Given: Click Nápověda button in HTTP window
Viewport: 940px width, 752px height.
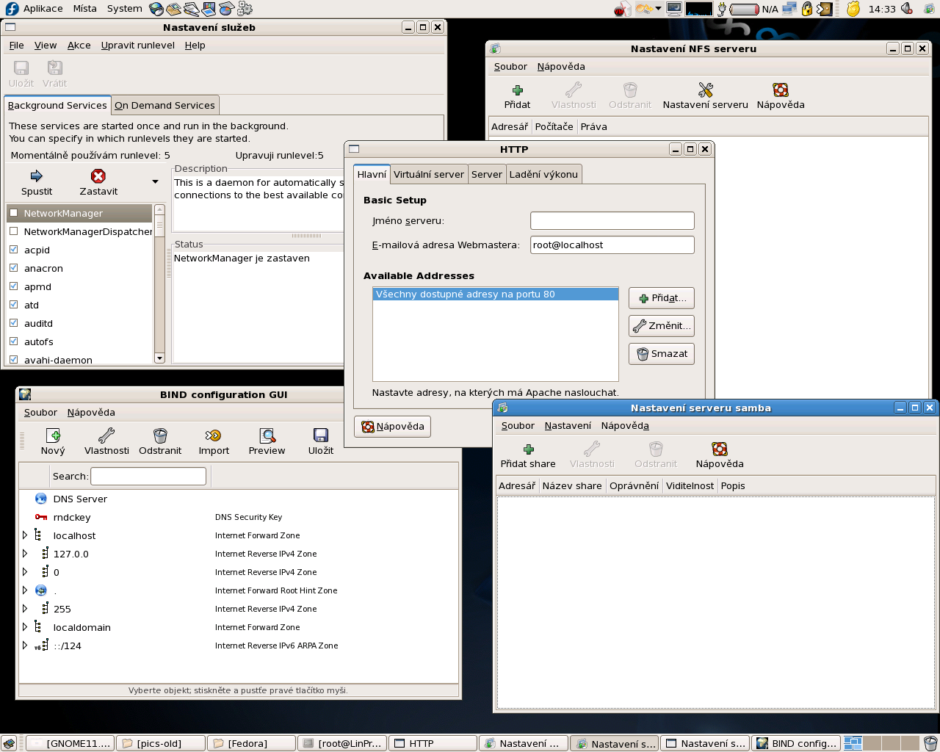Looking at the screenshot, I should pyautogui.click(x=393, y=427).
